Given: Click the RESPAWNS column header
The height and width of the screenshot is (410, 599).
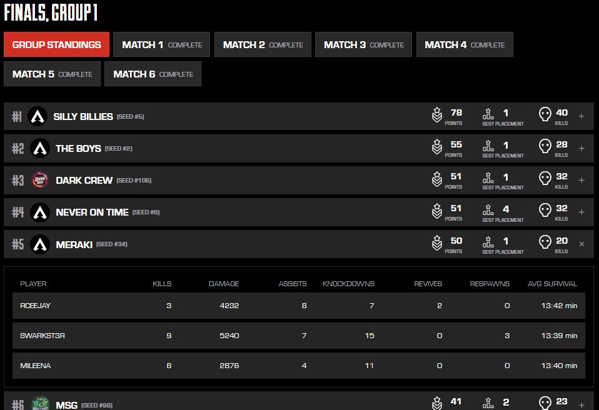Looking at the screenshot, I should coord(490,284).
